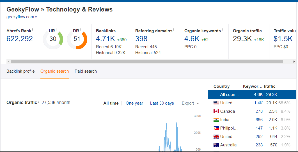Switch to the Backlink profile tab
The width and height of the screenshot is (298, 152).
(20, 71)
